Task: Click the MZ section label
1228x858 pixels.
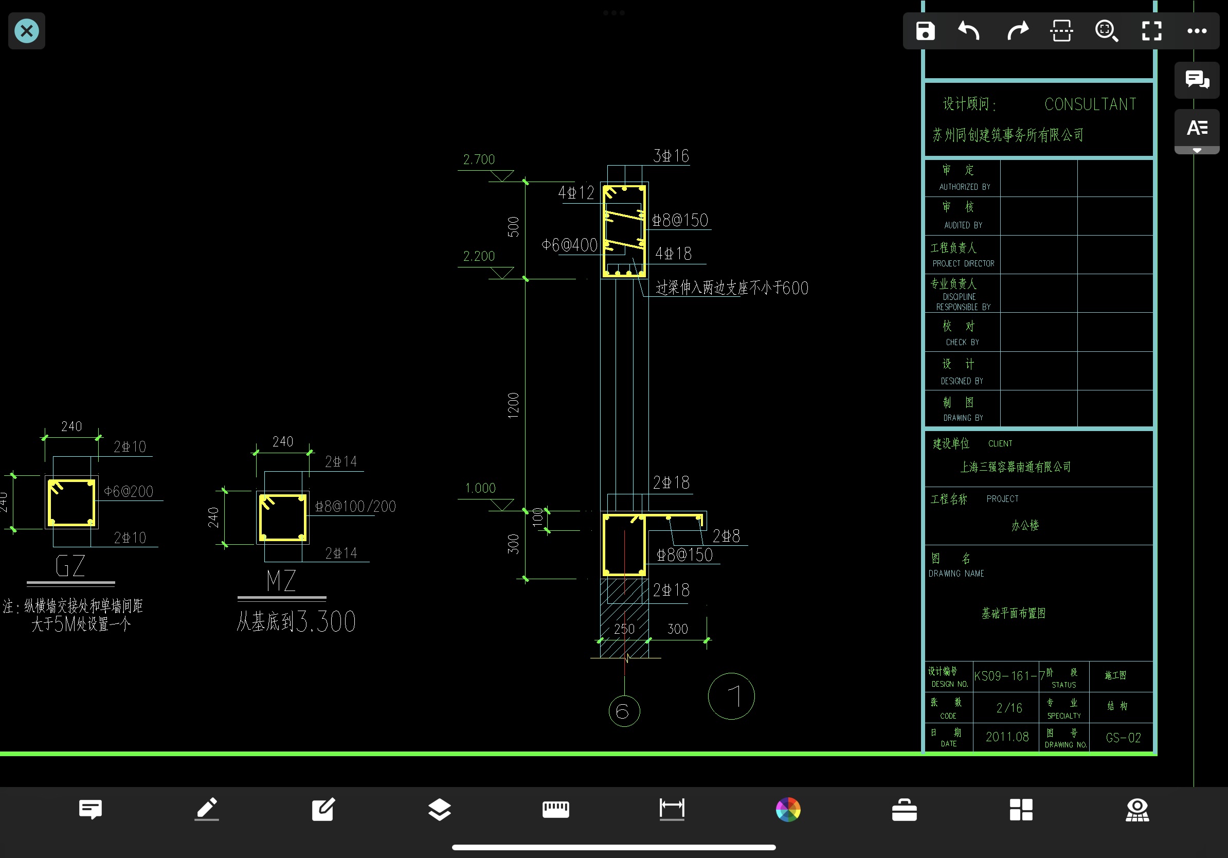Action: 281,581
